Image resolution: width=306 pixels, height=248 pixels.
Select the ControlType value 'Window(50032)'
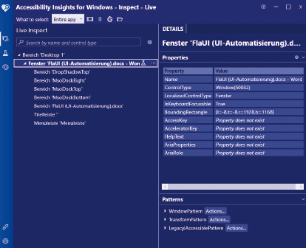259,87
